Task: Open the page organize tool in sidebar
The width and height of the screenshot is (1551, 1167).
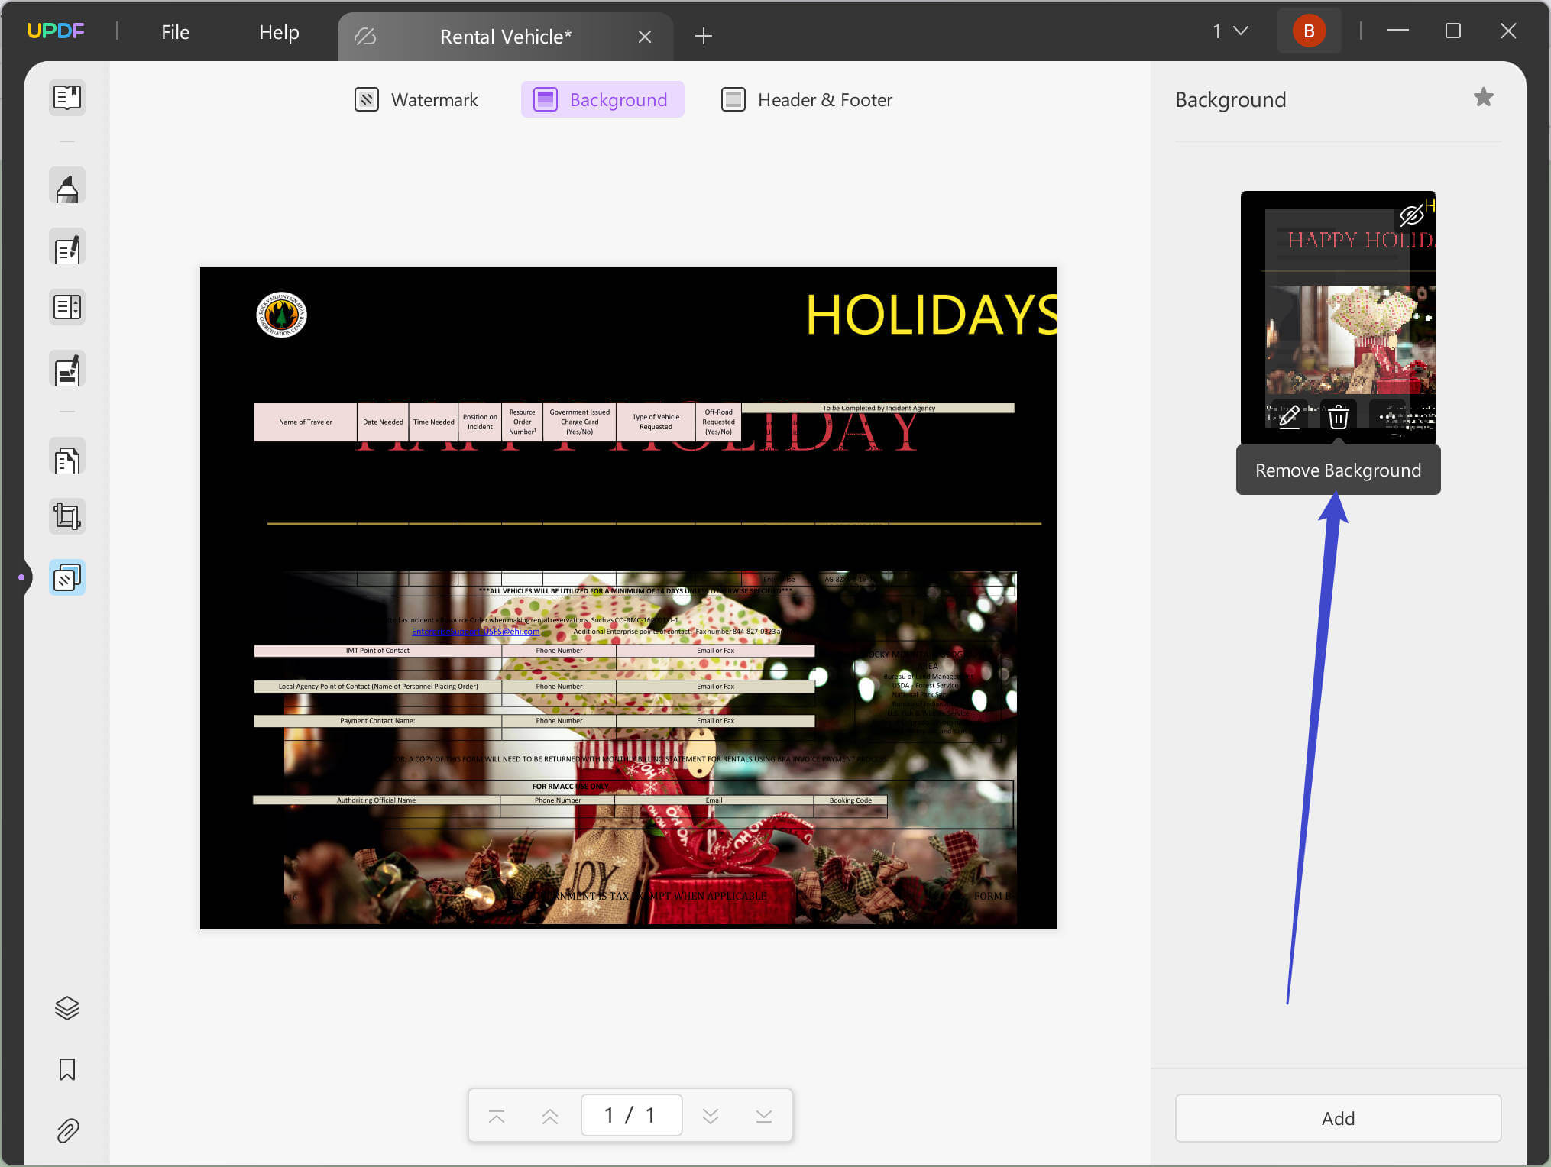Action: pyautogui.click(x=67, y=458)
